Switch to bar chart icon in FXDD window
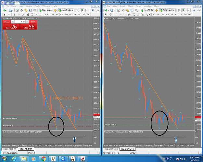 tap(77, 10)
